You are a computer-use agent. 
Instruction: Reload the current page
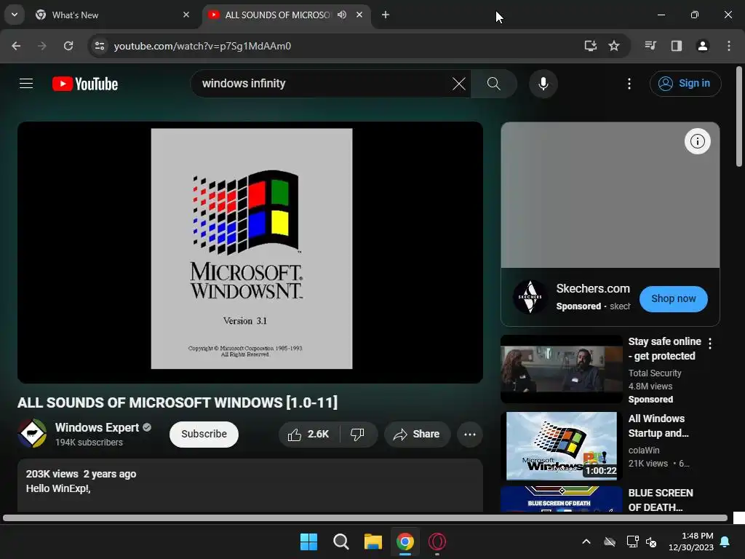pyautogui.click(x=68, y=46)
